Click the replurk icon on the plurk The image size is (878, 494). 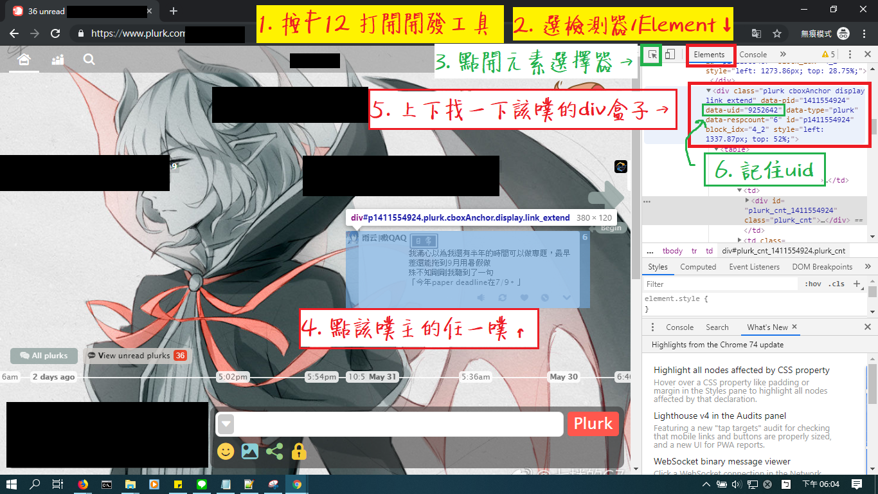pos(503,298)
